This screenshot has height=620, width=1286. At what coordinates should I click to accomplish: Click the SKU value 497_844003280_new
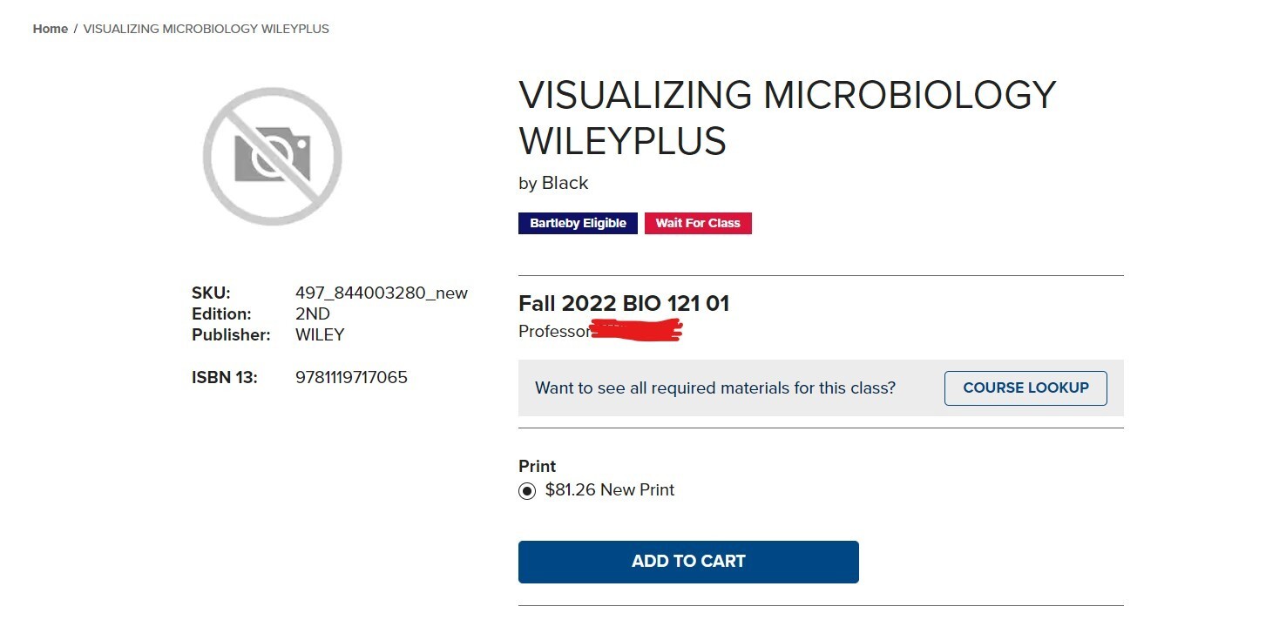click(x=381, y=293)
